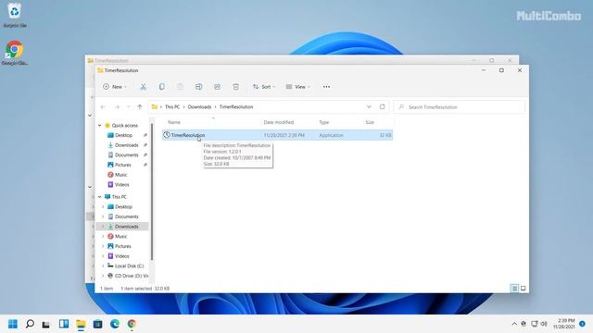Image resolution: width=593 pixels, height=333 pixels.
Task: Expand CD Drive (D:) node
Action: pyautogui.click(x=103, y=276)
